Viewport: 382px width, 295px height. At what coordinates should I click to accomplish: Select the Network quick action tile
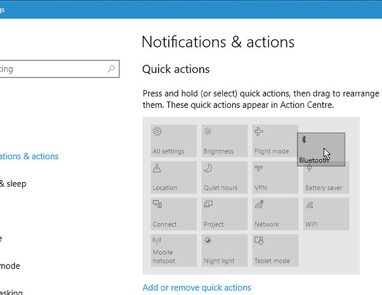coord(275,214)
